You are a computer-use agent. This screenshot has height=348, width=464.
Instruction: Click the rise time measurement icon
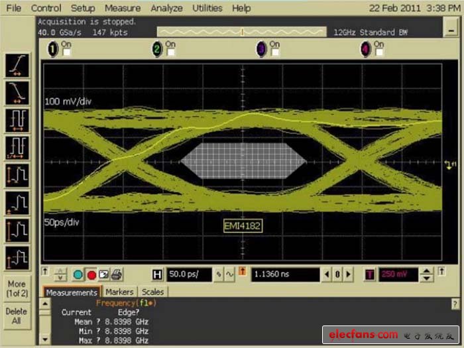coord(17,66)
